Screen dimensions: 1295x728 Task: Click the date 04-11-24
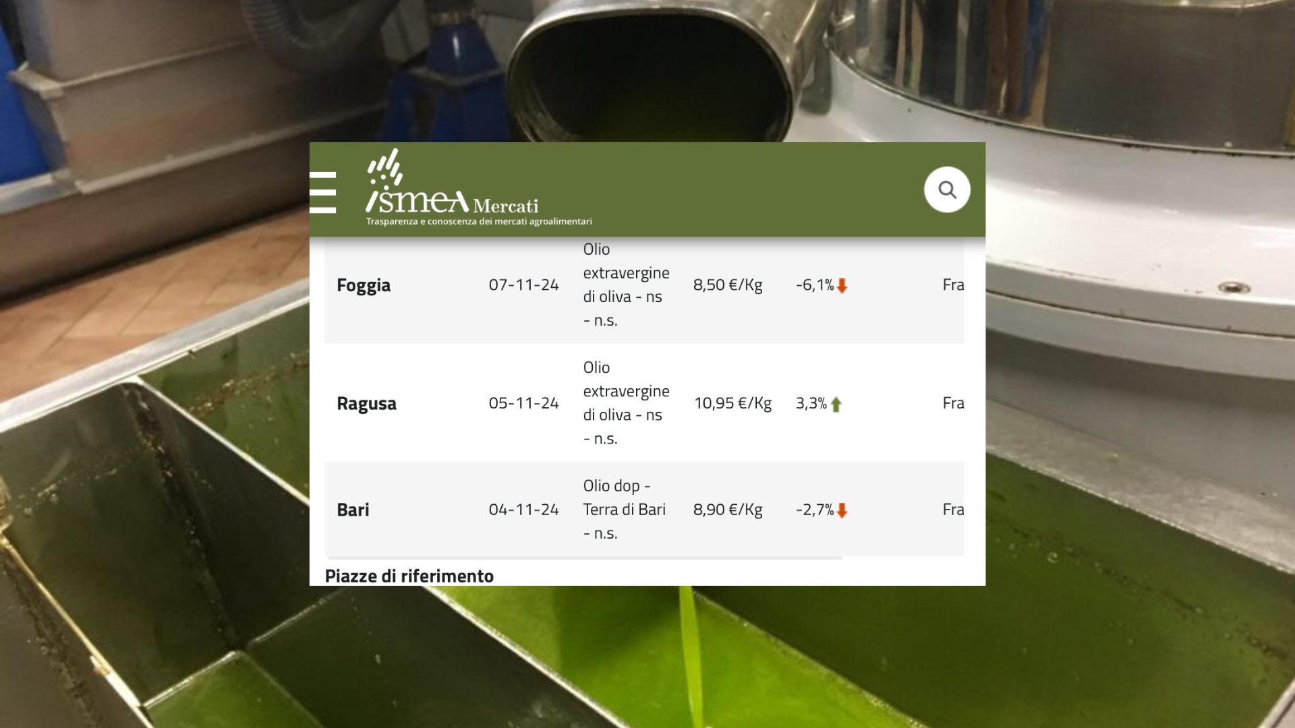tap(523, 510)
